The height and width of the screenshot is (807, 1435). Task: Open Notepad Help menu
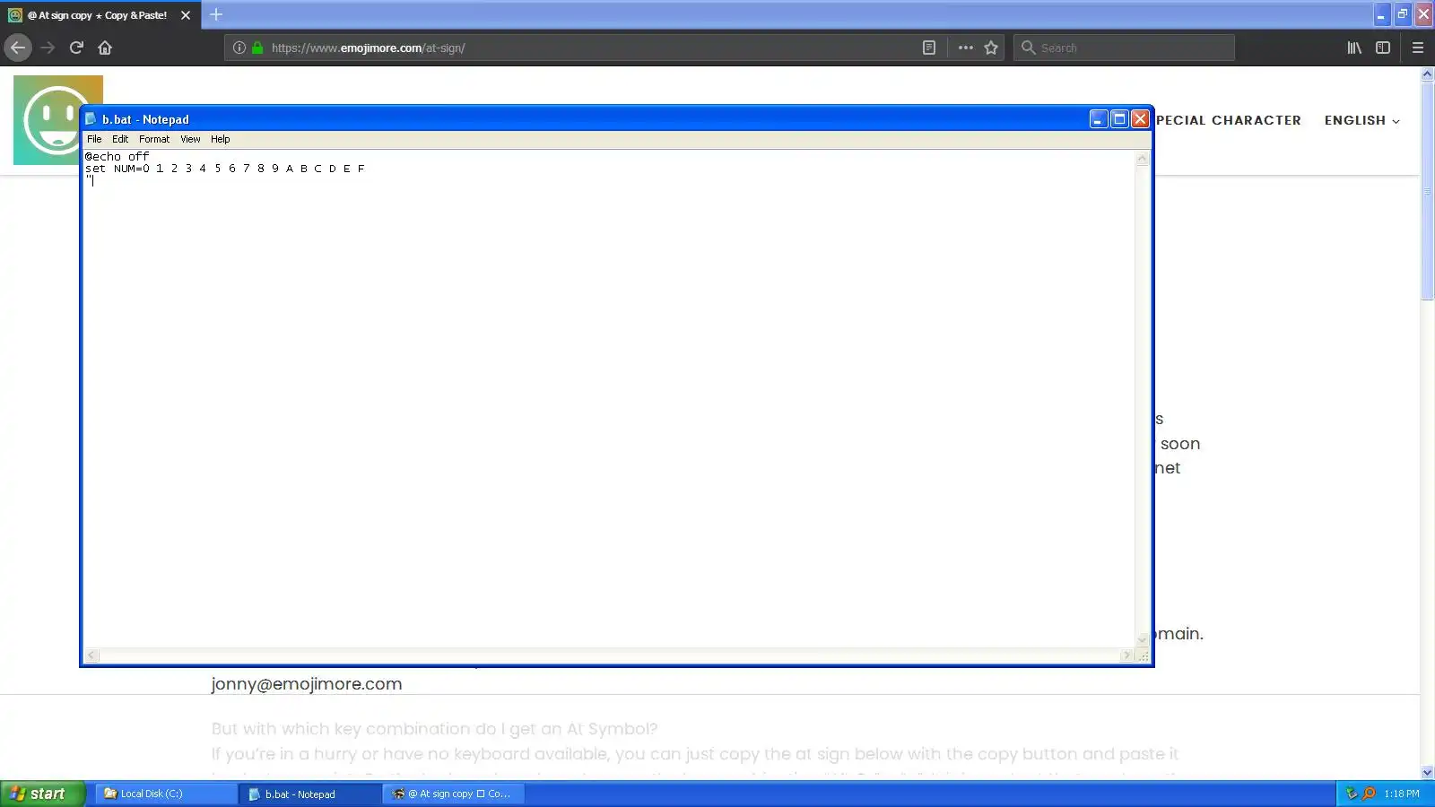[x=221, y=139]
